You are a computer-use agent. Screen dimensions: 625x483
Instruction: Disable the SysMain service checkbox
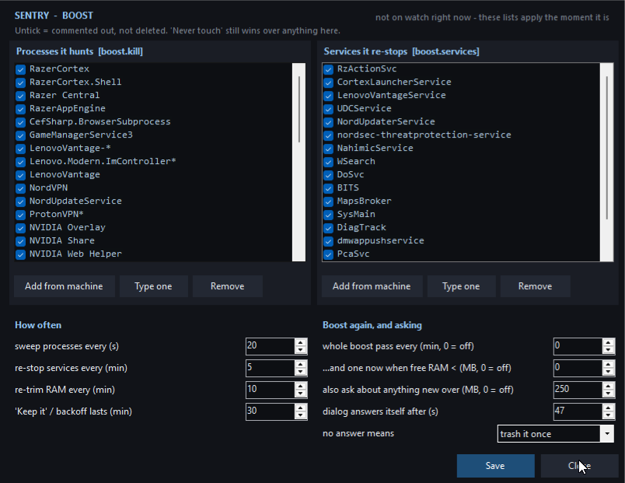(328, 215)
